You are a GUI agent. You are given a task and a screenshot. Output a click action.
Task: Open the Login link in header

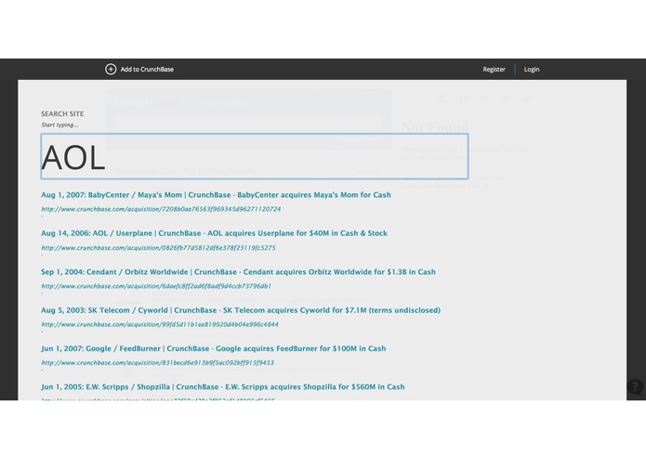click(532, 69)
